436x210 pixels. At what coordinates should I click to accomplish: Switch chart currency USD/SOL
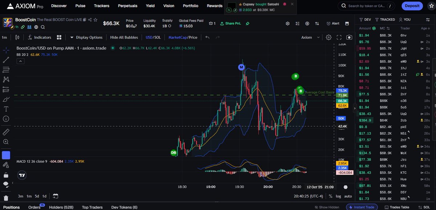[153, 37]
